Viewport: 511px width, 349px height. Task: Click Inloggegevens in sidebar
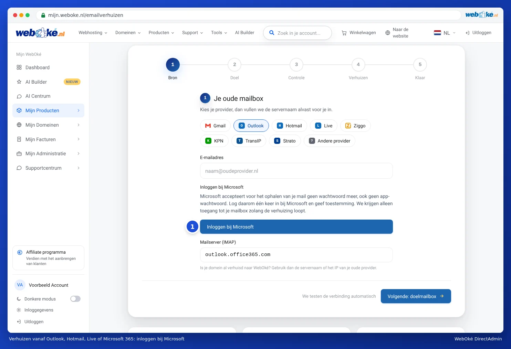39,310
